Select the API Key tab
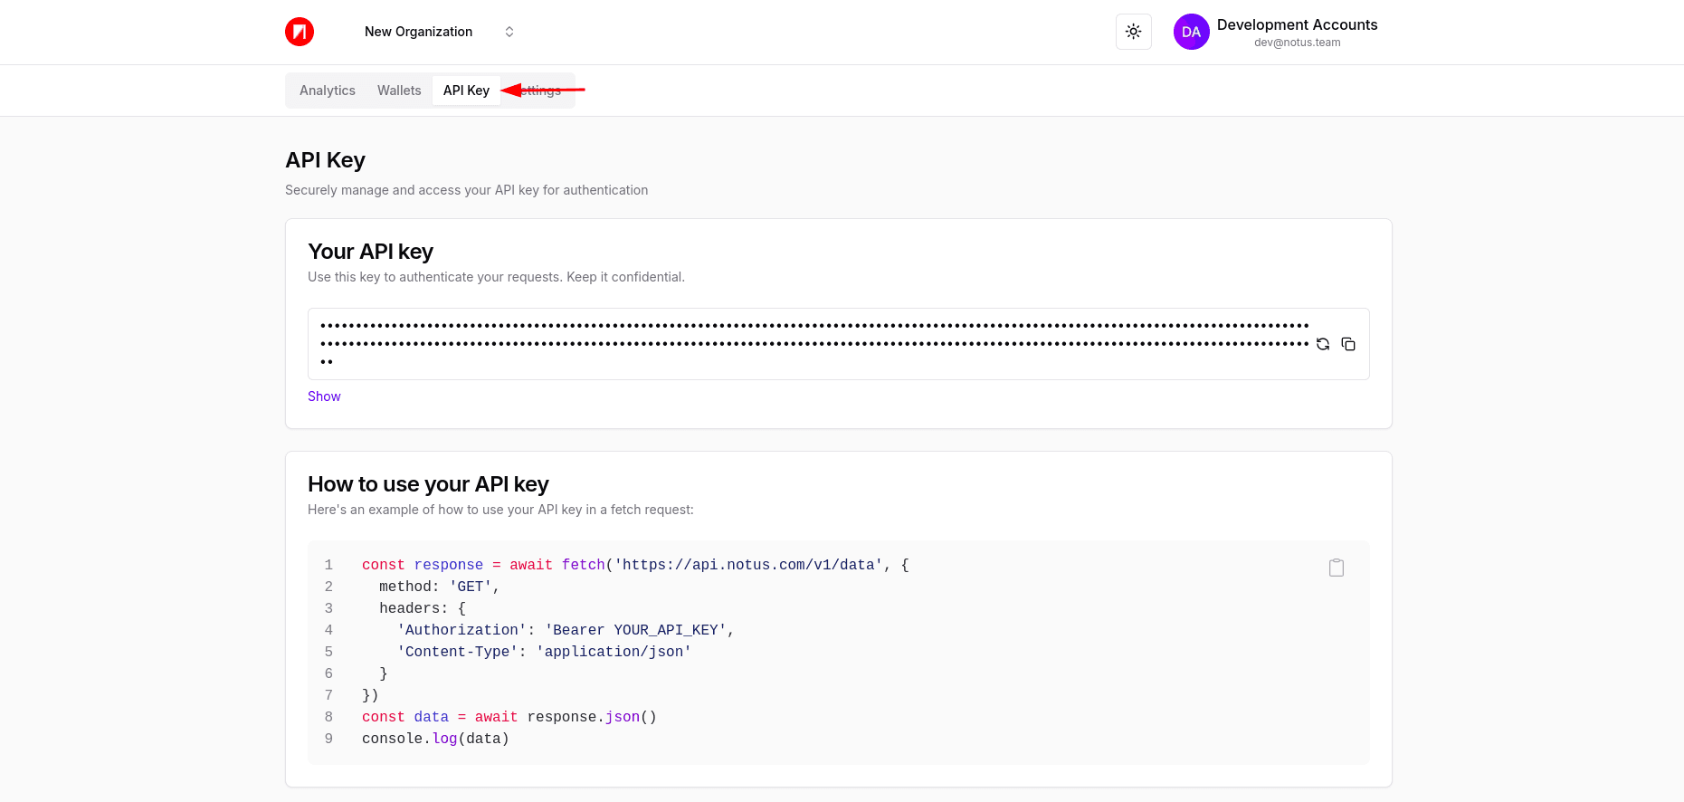 pyautogui.click(x=466, y=91)
